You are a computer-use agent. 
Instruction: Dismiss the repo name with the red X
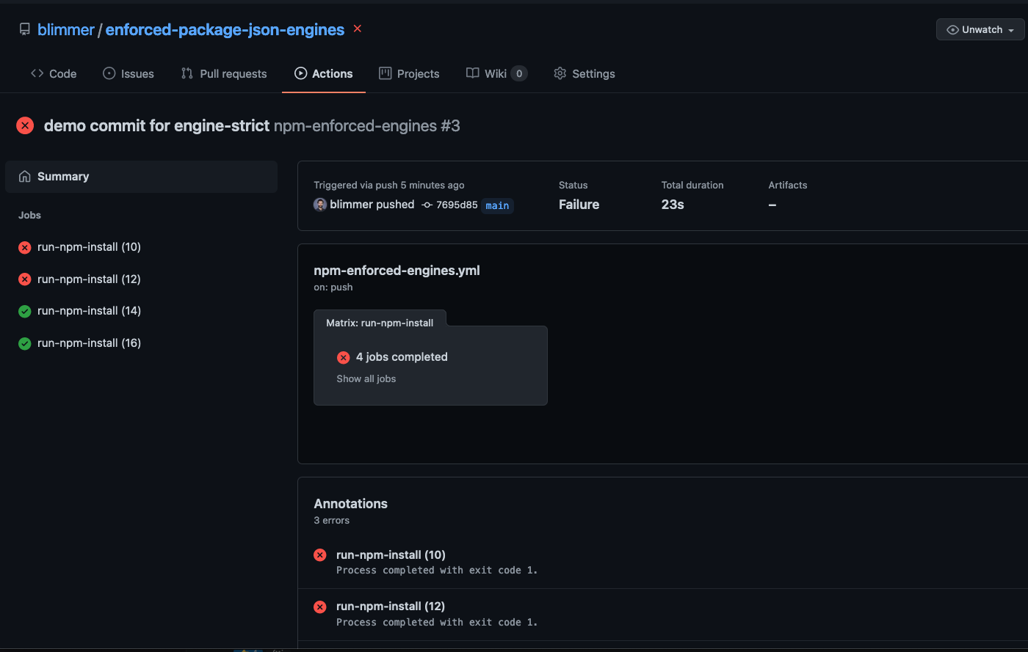(x=357, y=29)
